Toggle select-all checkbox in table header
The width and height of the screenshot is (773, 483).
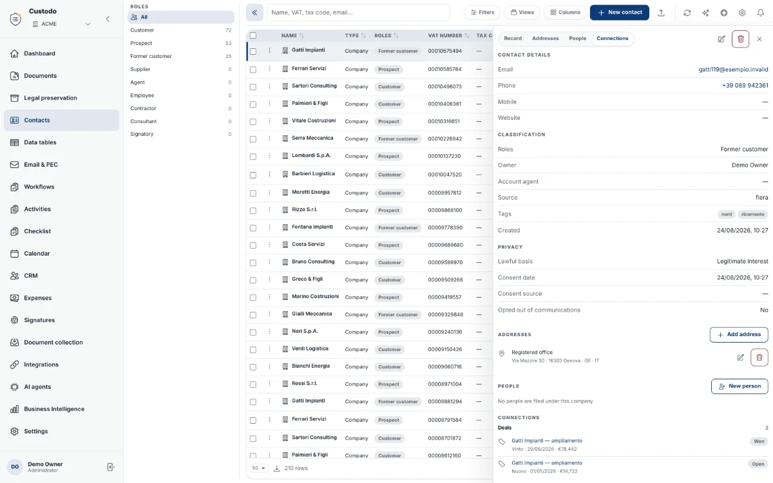click(253, 35)
